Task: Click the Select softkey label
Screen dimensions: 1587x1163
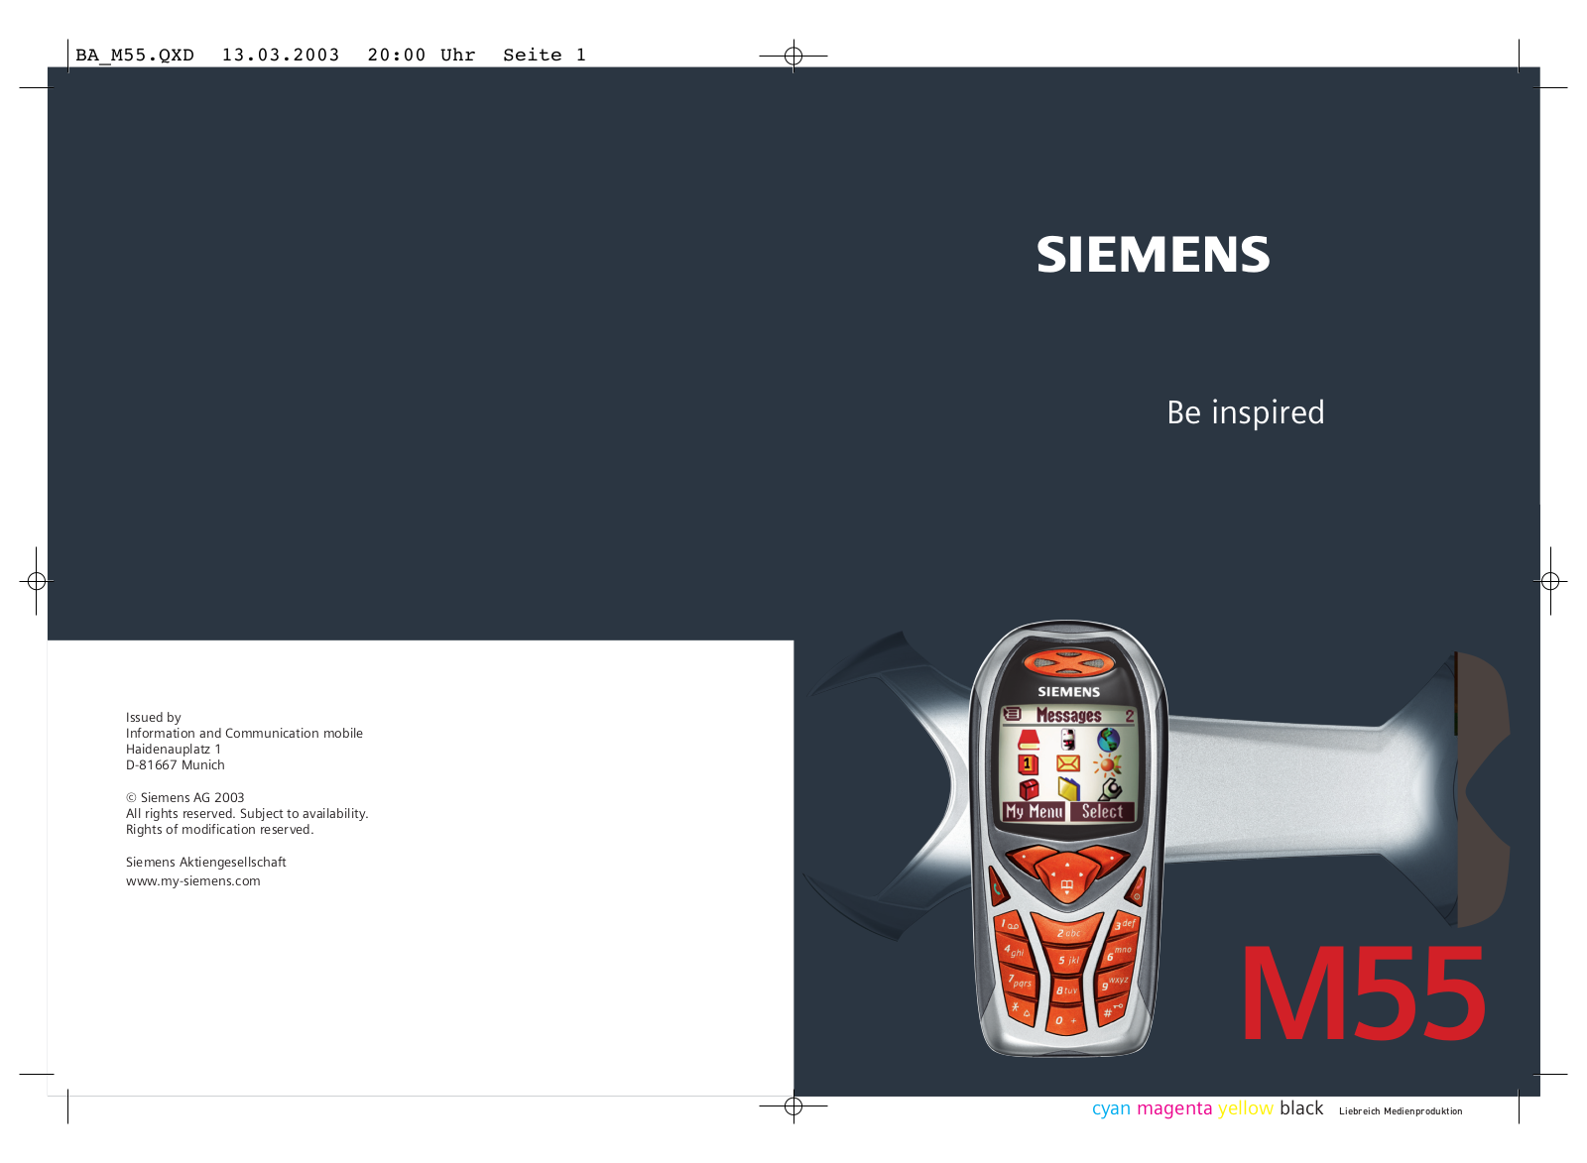Action: point(1103,812)
